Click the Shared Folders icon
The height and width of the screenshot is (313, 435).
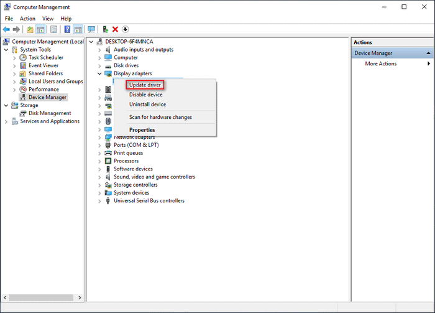click(23, 73)
